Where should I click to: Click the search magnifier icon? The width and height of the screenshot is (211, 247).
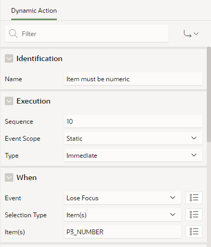point(13,33)
